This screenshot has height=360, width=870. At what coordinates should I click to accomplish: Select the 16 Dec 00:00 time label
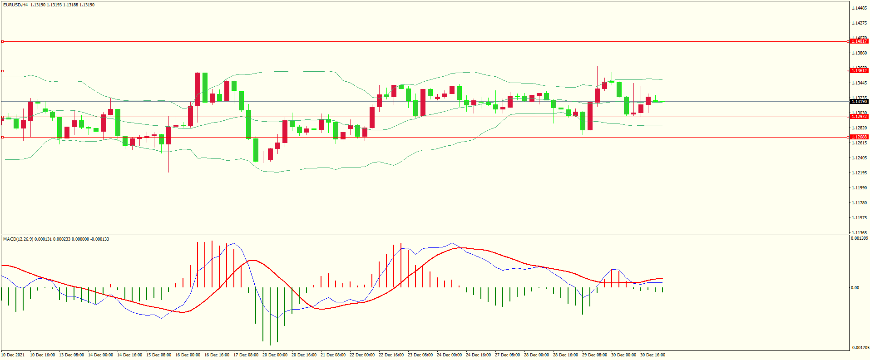(188, 355)
